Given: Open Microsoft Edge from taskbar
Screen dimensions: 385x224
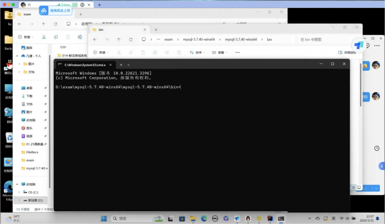Looking at the screenshot, I should point(204,218).
